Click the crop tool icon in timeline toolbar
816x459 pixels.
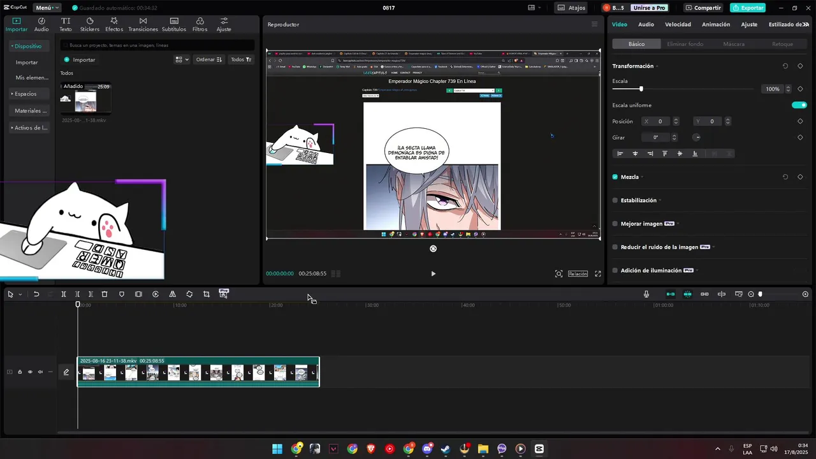tap(207, 294)
